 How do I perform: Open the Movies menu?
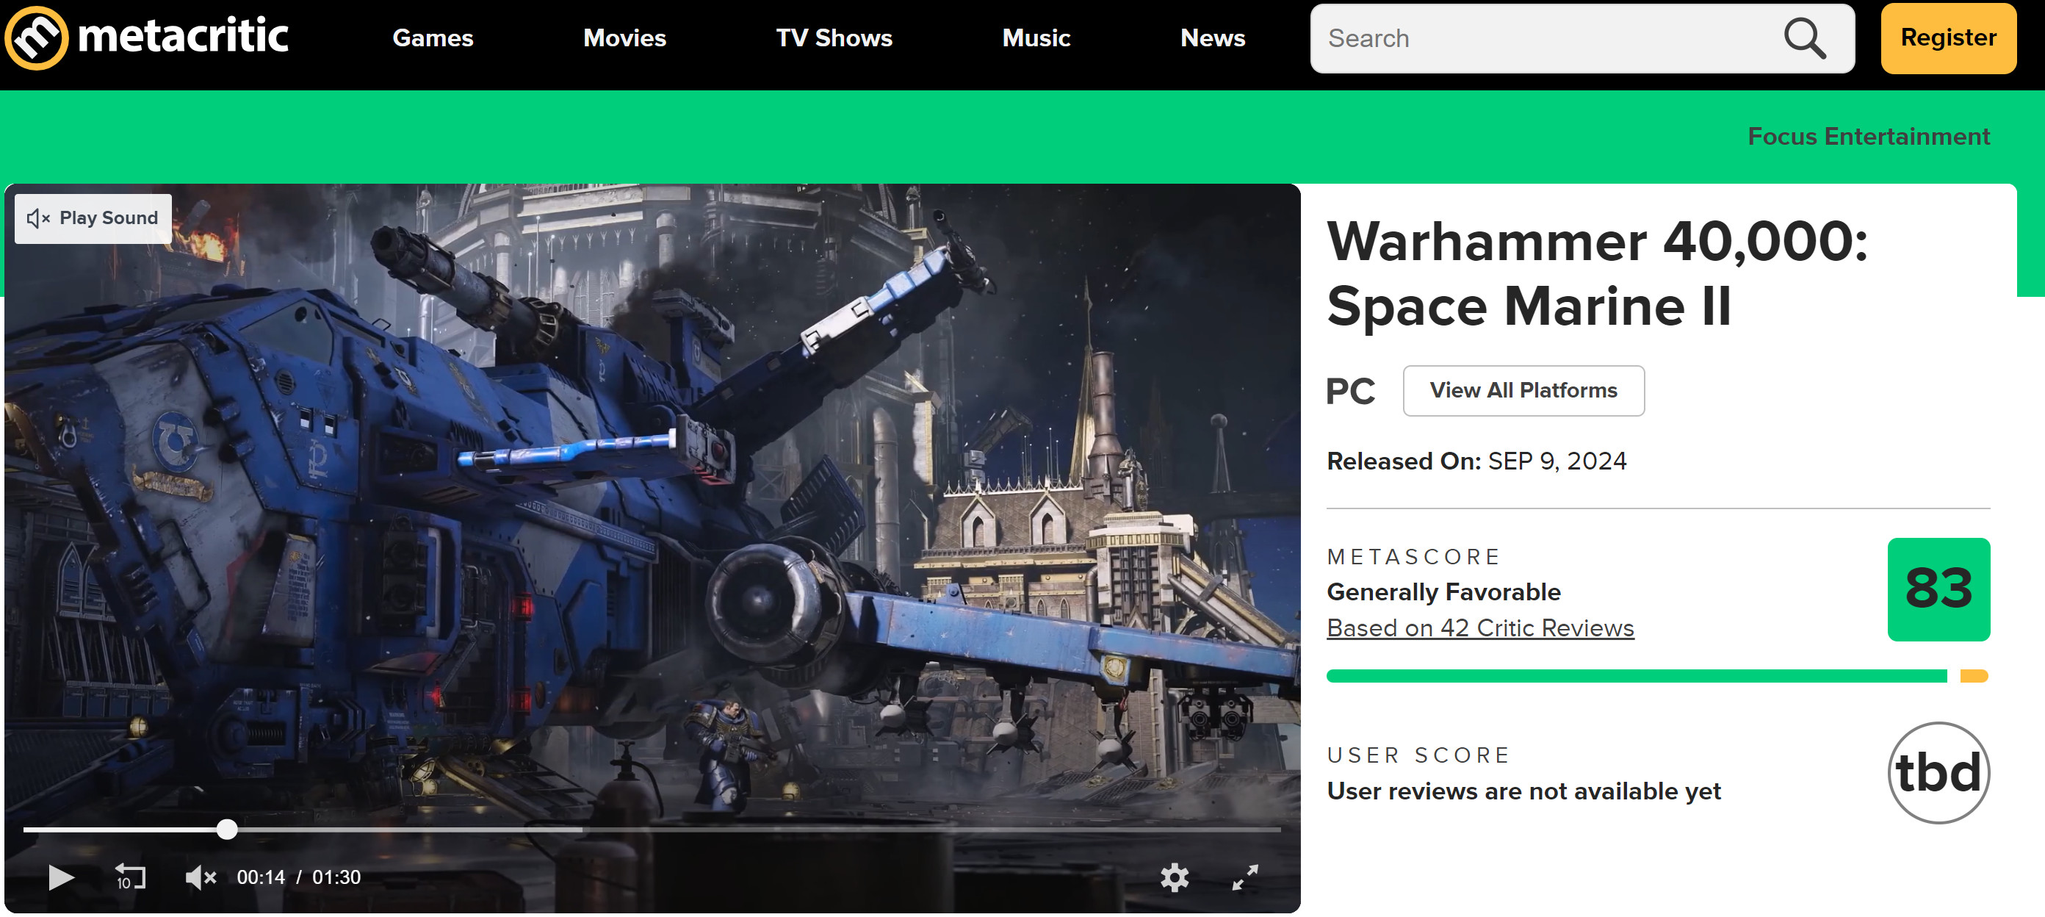624,38
